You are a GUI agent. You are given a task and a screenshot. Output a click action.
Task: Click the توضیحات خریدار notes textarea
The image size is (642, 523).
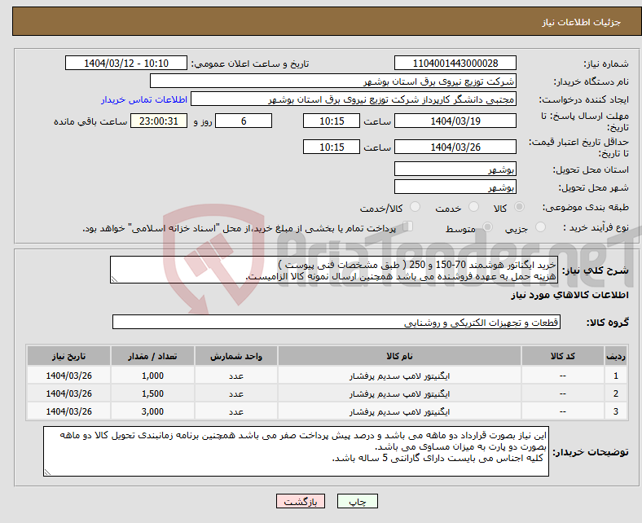pyautogui.click(x=296, y=451)
